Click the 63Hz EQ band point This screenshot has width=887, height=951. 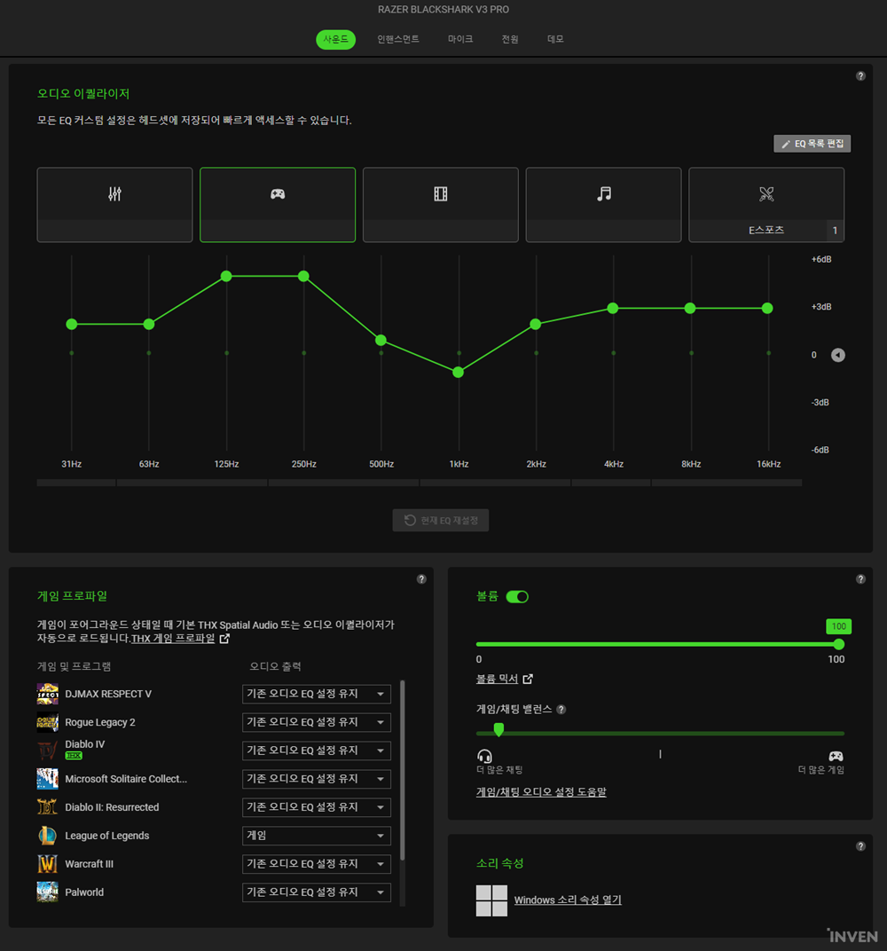[x=148, y=325]
